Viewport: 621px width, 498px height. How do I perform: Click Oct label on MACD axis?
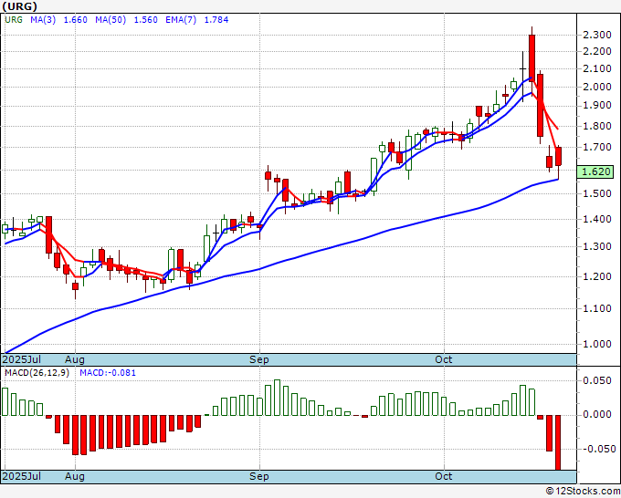pyautogui.click(x=444, y=476)
